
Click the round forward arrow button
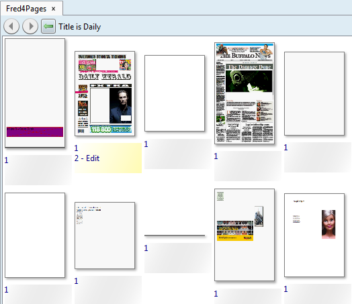pyautogui.click(x=30, y=26)
